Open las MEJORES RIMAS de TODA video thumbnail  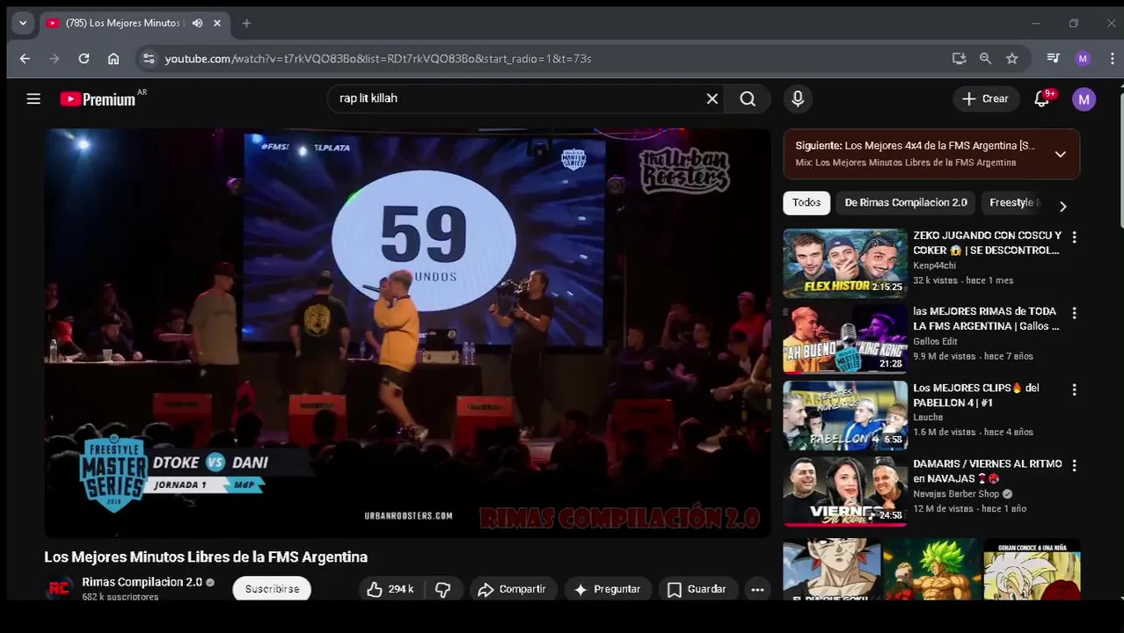click(x=845, y=339)
